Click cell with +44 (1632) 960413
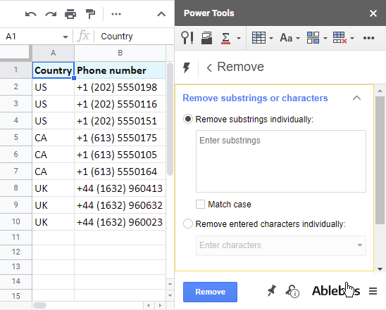The width and height of the screenshot is (386, 310). click(x=120, y=188)
